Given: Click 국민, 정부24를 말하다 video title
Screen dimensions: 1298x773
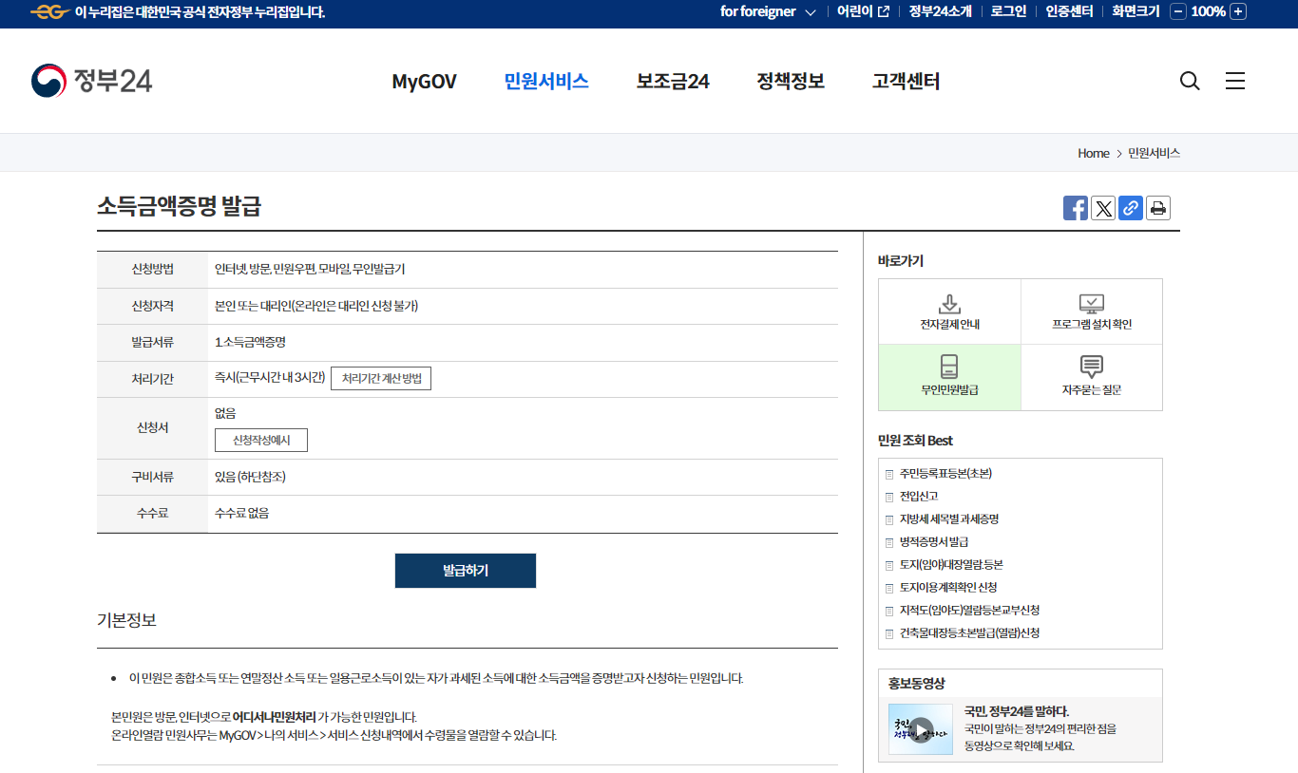Looking at the screenshot, I should [x=1017, y=711].
